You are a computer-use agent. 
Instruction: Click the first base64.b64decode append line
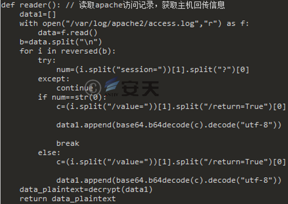tap(169, 125)
